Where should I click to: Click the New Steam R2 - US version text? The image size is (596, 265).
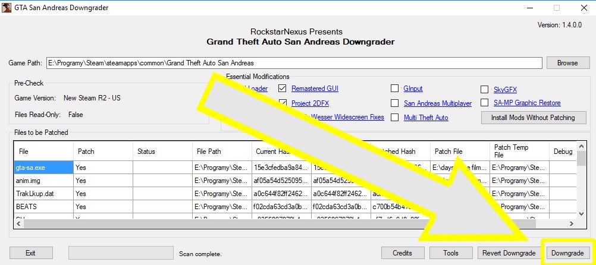[x=92, y=98]
